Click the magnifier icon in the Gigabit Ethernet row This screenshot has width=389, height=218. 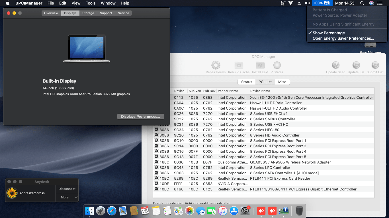156,189
